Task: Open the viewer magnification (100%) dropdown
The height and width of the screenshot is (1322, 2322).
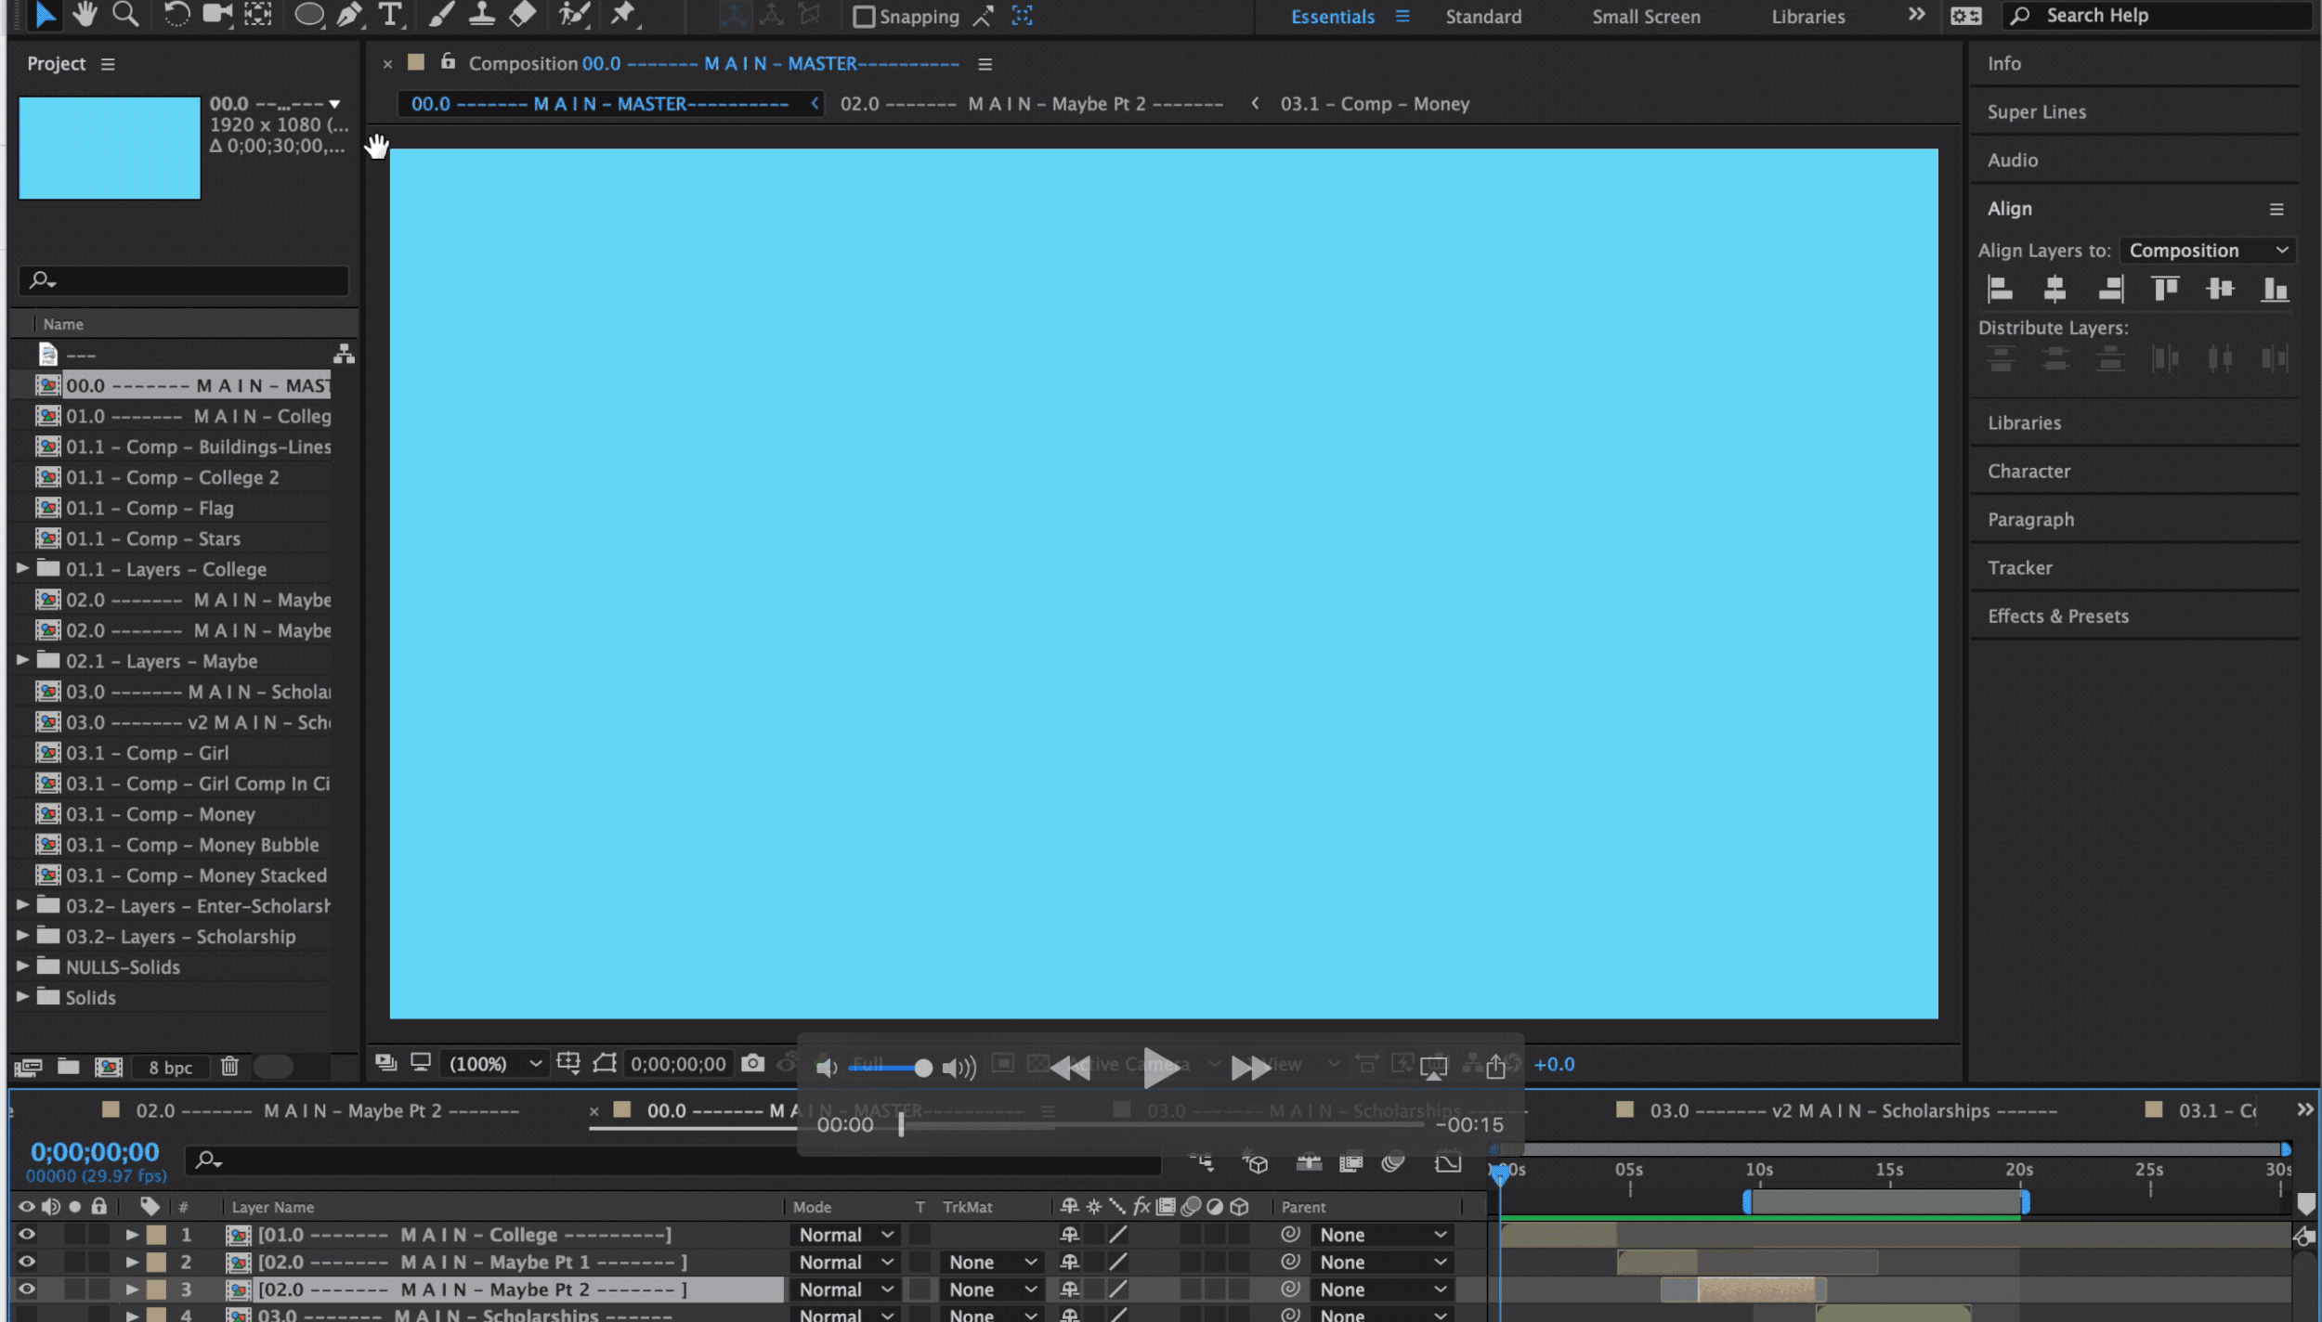Action: pyautogui.click(x=494, y=1064)
